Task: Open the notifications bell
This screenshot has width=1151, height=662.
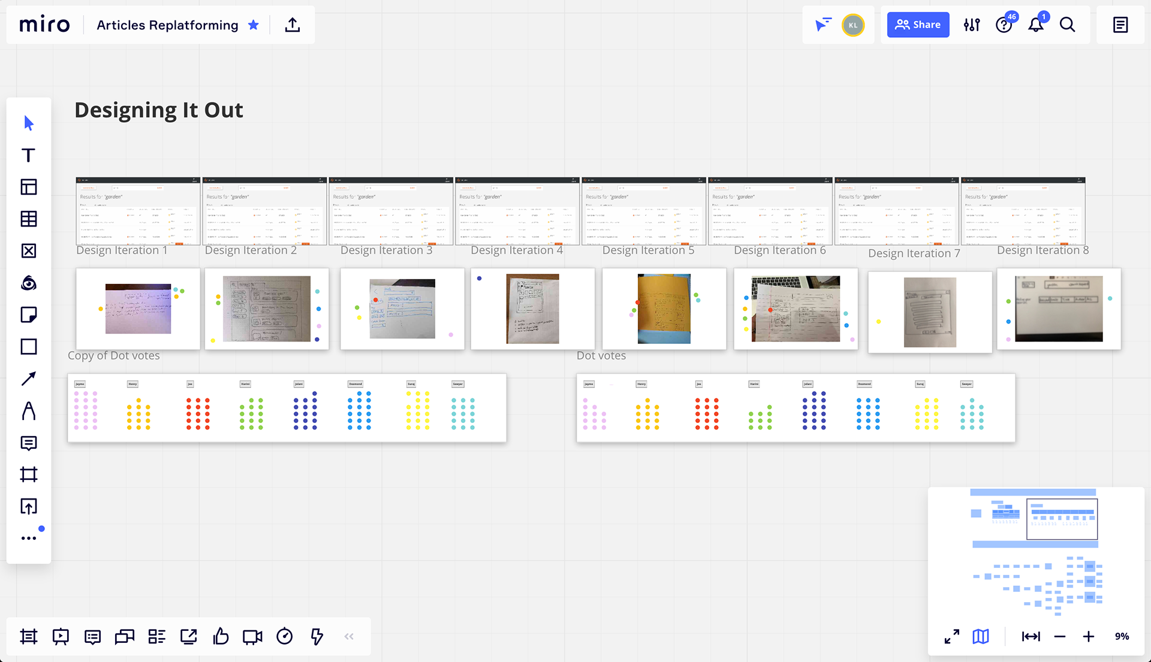Action: coord(1035,25)
